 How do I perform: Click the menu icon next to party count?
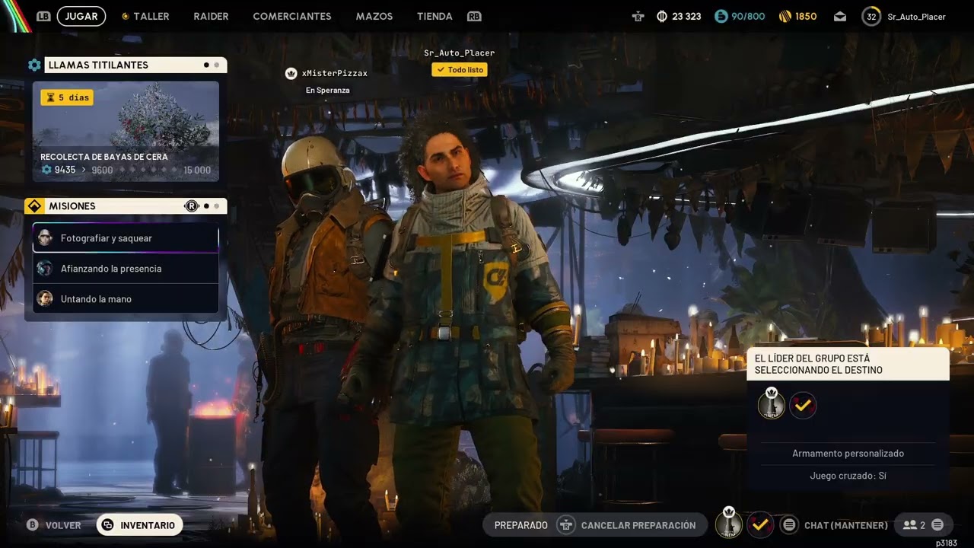[937, 525]
